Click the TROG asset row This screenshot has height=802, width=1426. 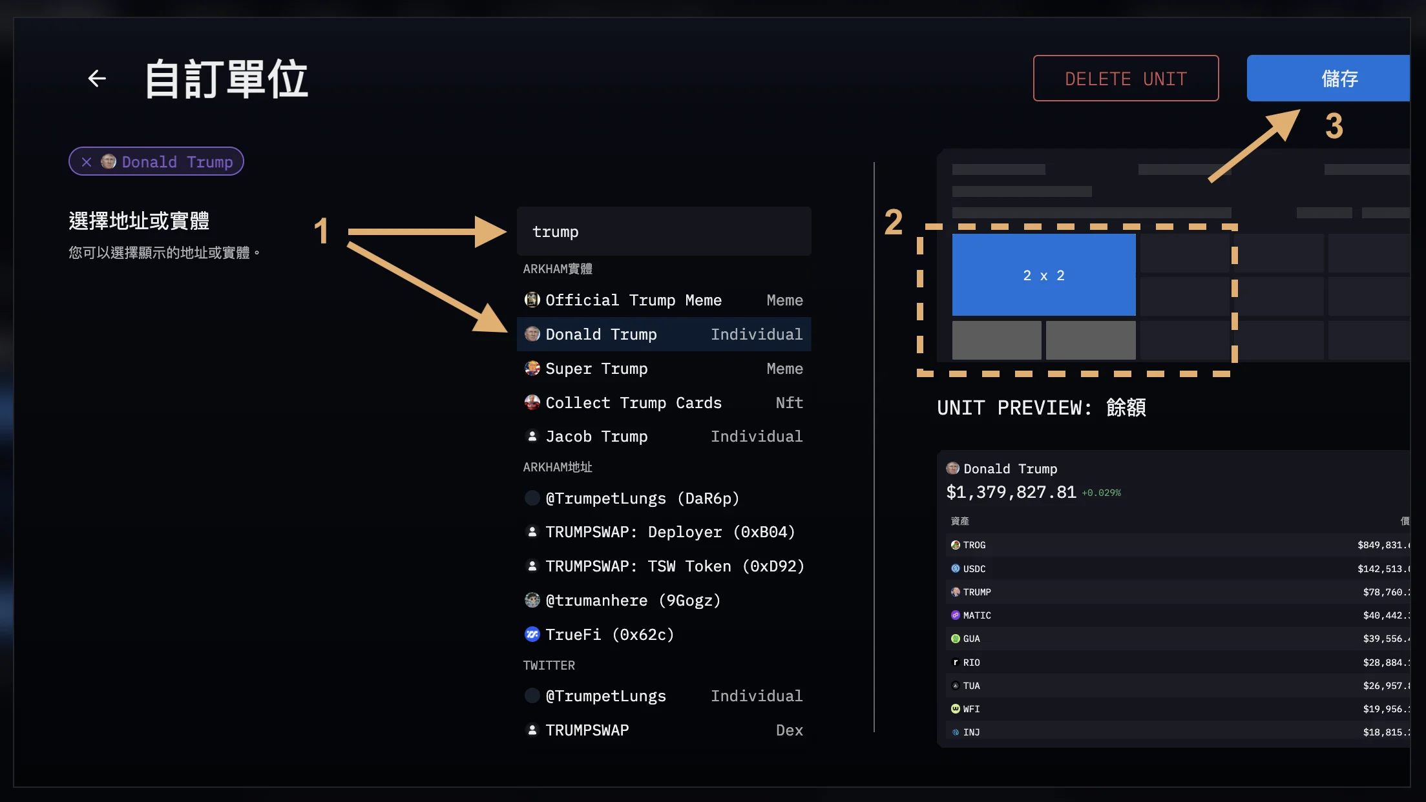[x=1178, y=545]
